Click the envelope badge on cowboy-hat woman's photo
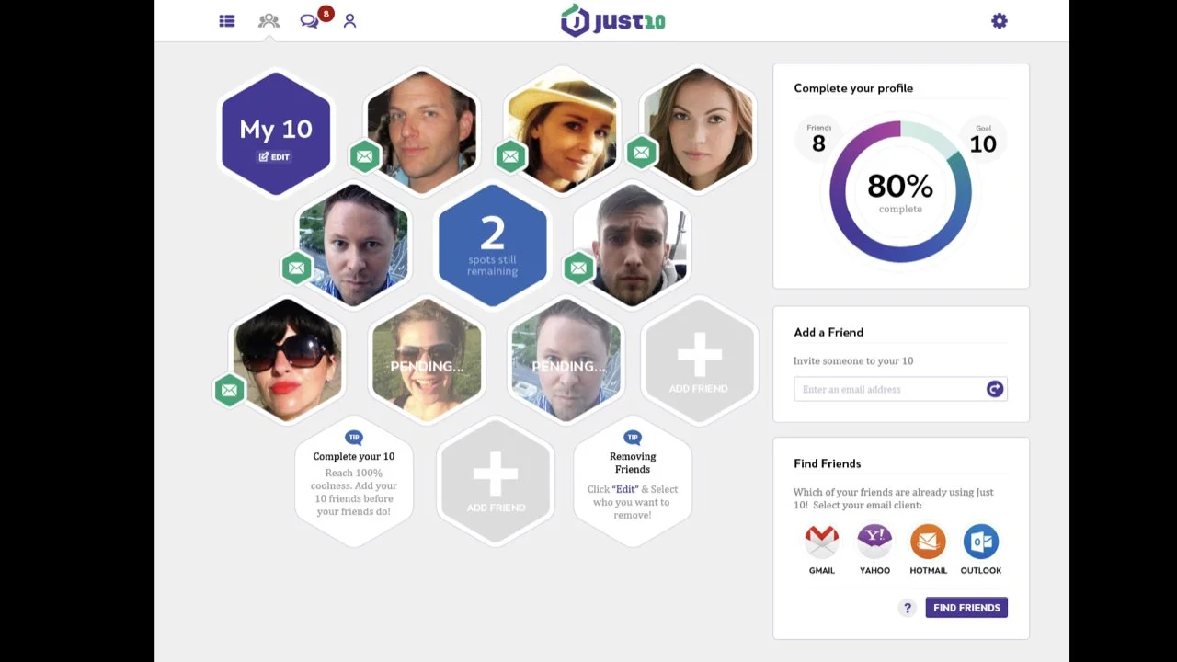The height and width of the screenshot is (662, 1177). pyautogui.click(x=511, y=156)
